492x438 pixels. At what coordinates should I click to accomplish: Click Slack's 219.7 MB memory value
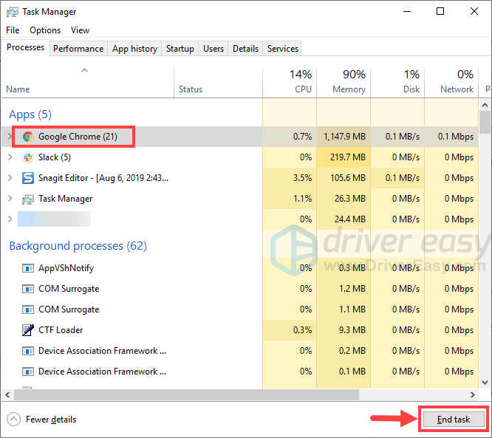(x=348, y=157)
